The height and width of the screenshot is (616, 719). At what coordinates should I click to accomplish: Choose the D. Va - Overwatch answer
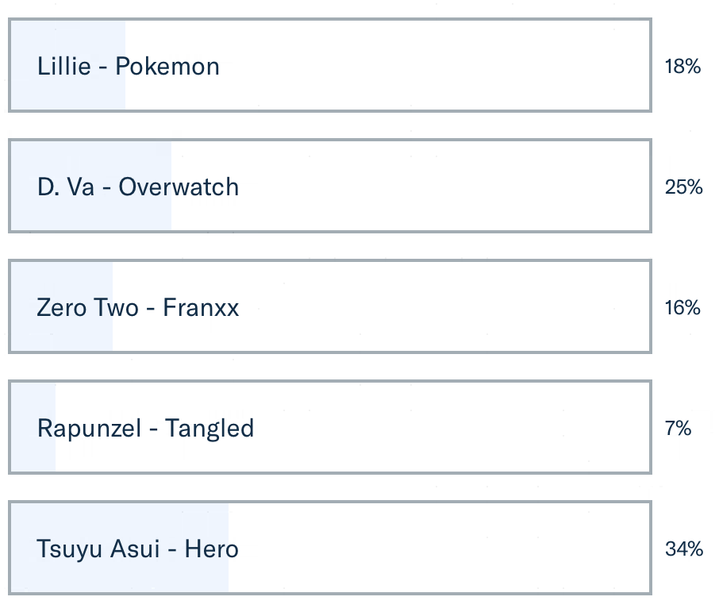(x=138, y=187)
